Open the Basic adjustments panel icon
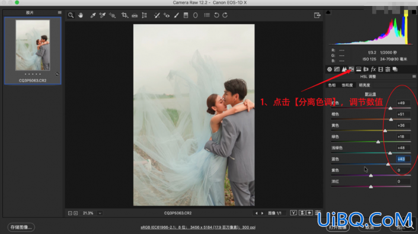Image resolution: width=418 pixels, height=234 pixels. pyautogui.click(x=330, y=69)
